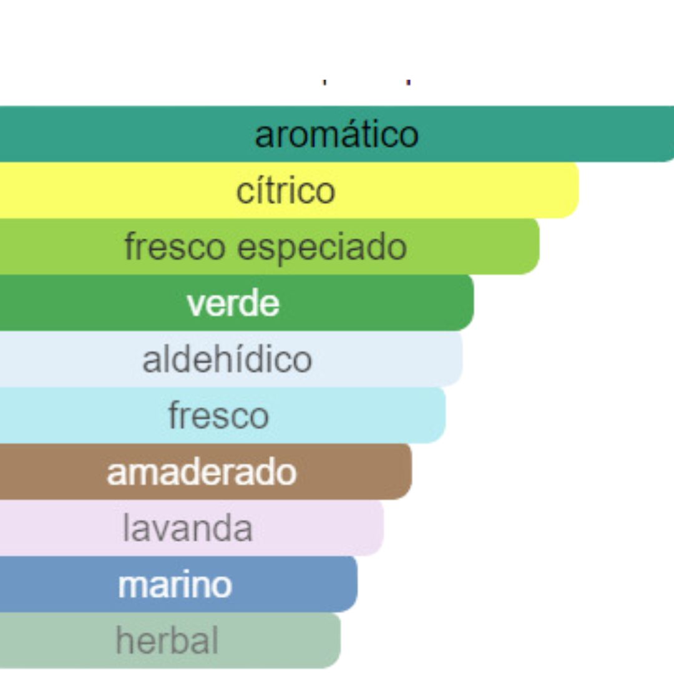Choose the white "verde" label

tap(233, 303)
